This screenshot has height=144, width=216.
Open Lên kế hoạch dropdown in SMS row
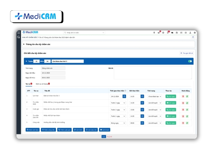point(155,103)
